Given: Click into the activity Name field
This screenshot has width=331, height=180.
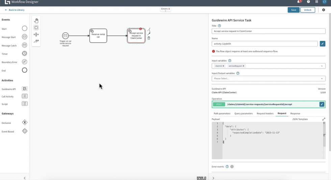Looking at the screenshot, I should [264, 43].
